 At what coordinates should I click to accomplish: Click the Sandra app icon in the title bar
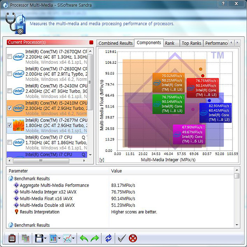6,5
